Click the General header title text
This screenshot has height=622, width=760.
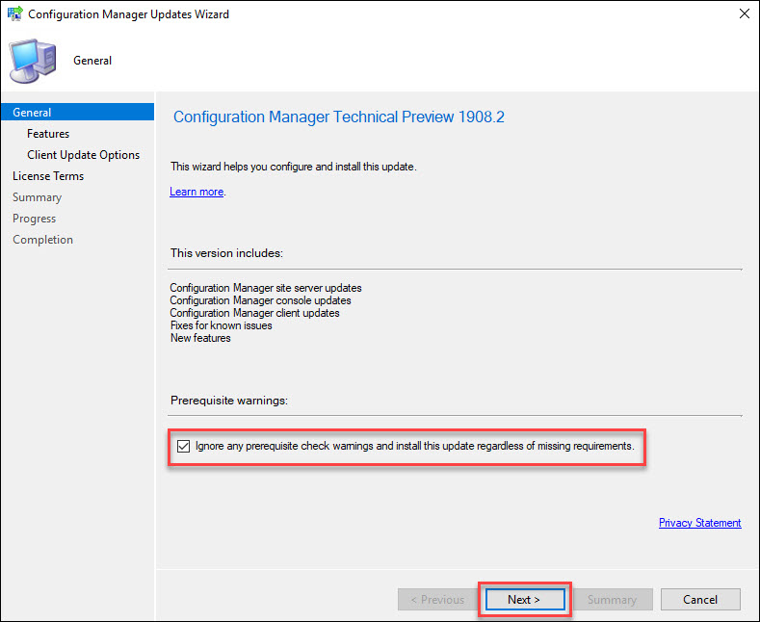(x=92, y=61)
